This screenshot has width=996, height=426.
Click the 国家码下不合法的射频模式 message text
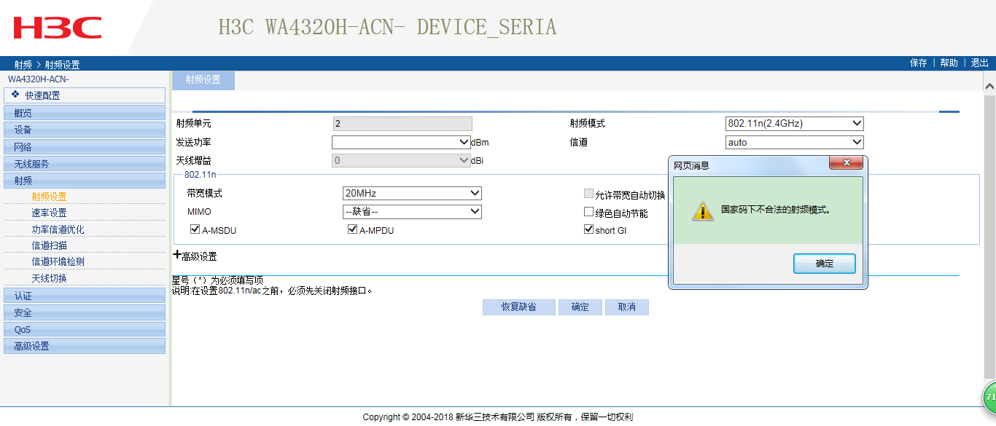tap(776, 209)
